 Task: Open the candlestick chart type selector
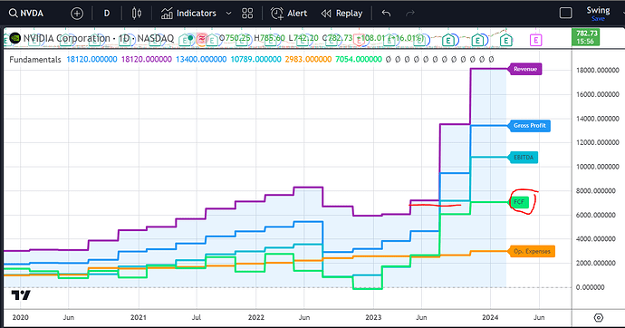136,14
